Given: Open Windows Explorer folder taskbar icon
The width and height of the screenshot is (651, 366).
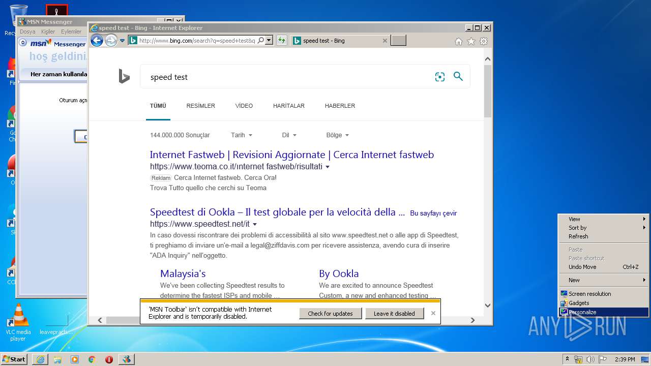Looking at the screenshot, I should tap(57, 359).
